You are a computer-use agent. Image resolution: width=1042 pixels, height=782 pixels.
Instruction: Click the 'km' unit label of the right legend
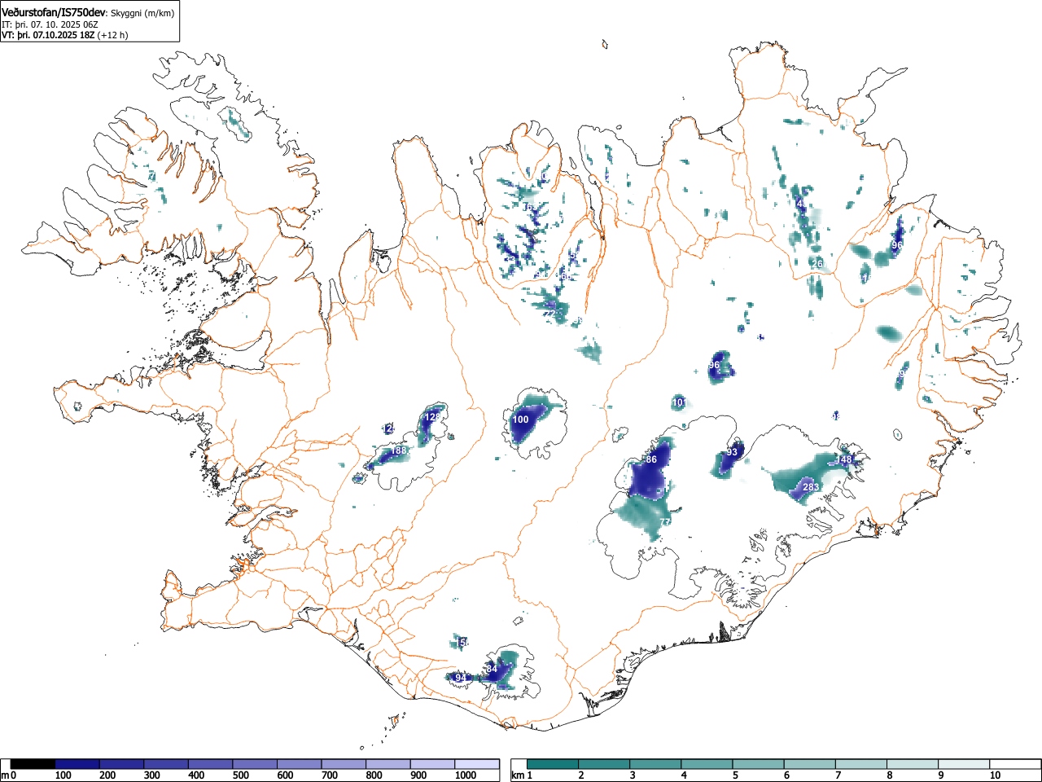(518, 775)
